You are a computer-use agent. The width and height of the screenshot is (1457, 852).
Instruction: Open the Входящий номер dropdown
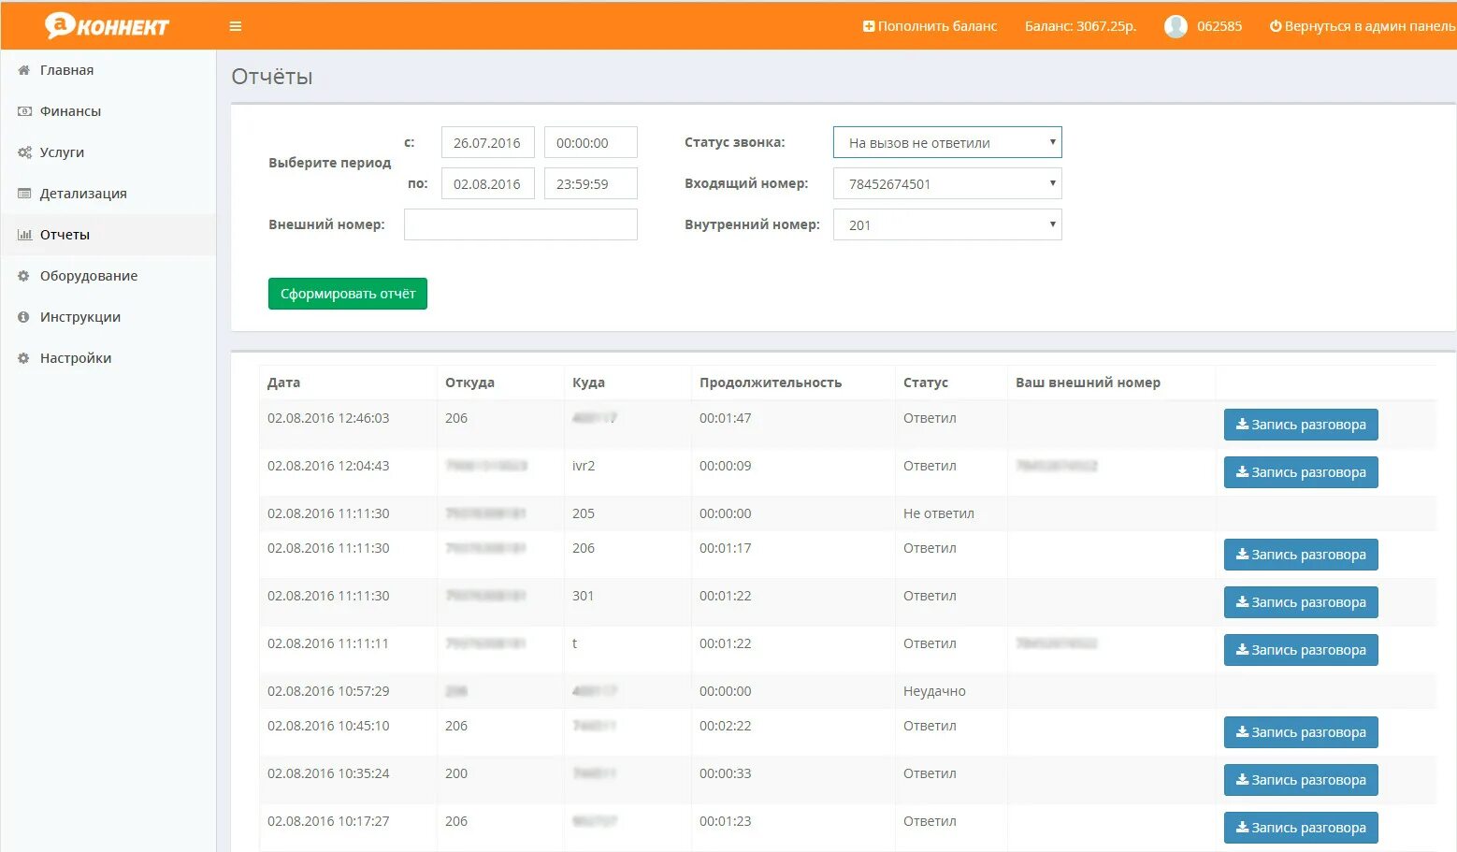pos(947,183)
